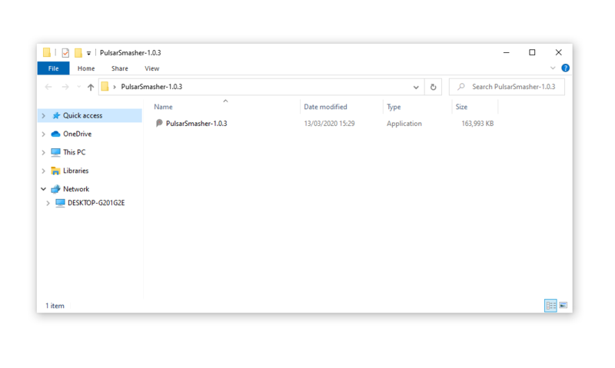Click the Forward navigation arrow
Screen dimensions: 615x368
pos(65,87)
